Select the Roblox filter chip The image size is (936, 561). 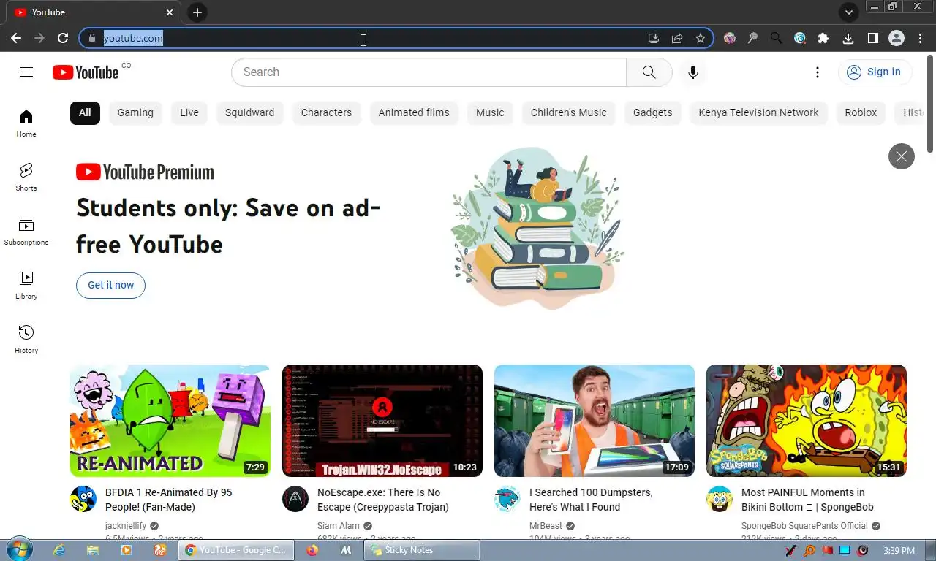(x=861, y=112)
